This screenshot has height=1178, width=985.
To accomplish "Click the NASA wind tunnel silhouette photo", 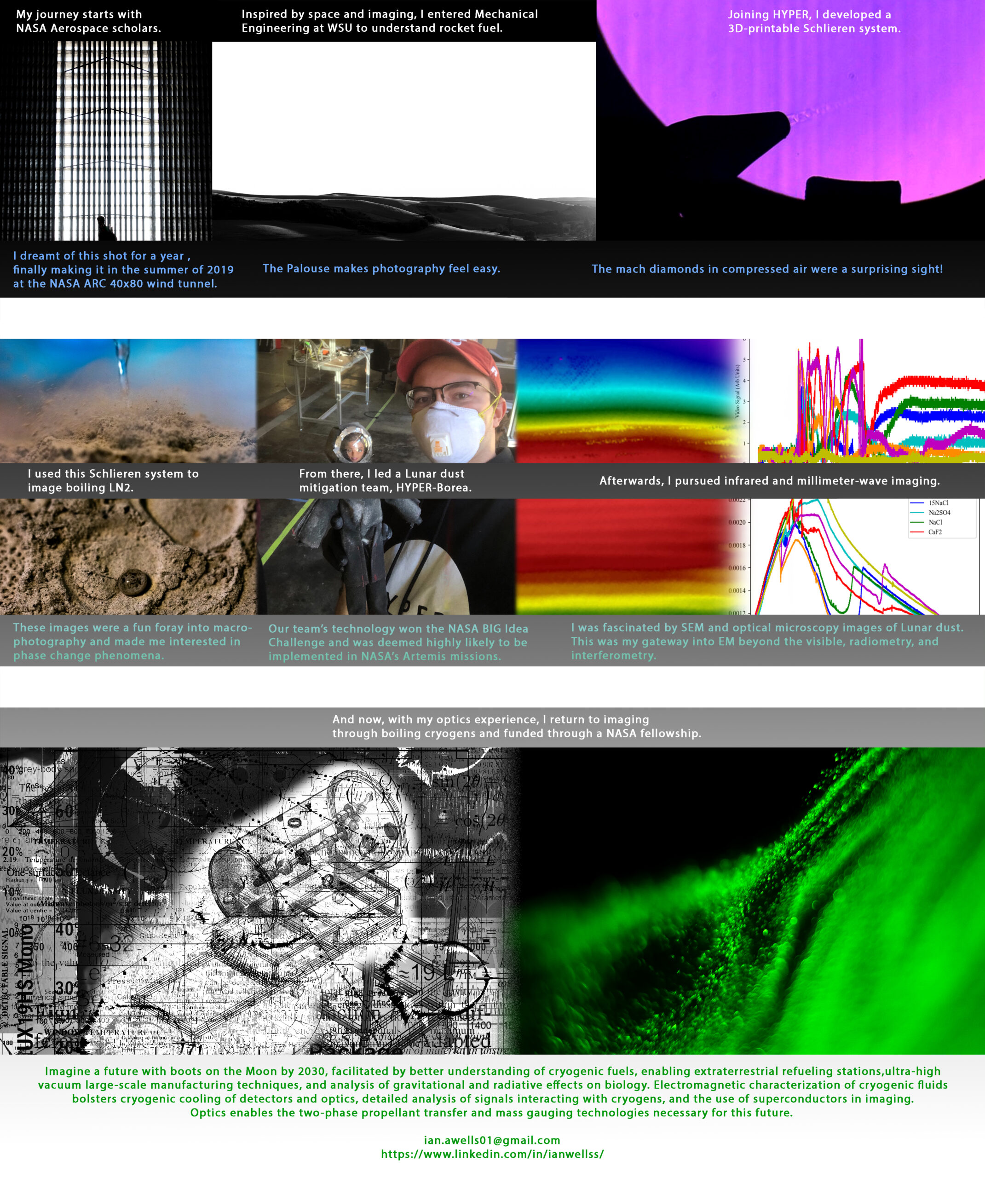I will point(106,140).
